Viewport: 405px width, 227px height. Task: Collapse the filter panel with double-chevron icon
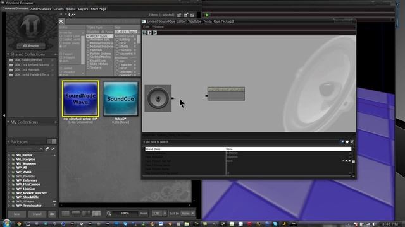pos(61,21)
